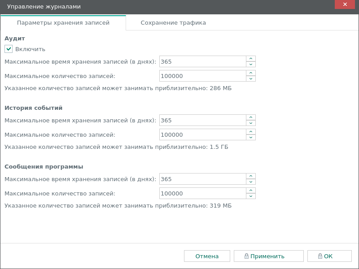Decrease Аудит storage days with down arrow
This screenshot has width=359, height=269.
[251, 65]
